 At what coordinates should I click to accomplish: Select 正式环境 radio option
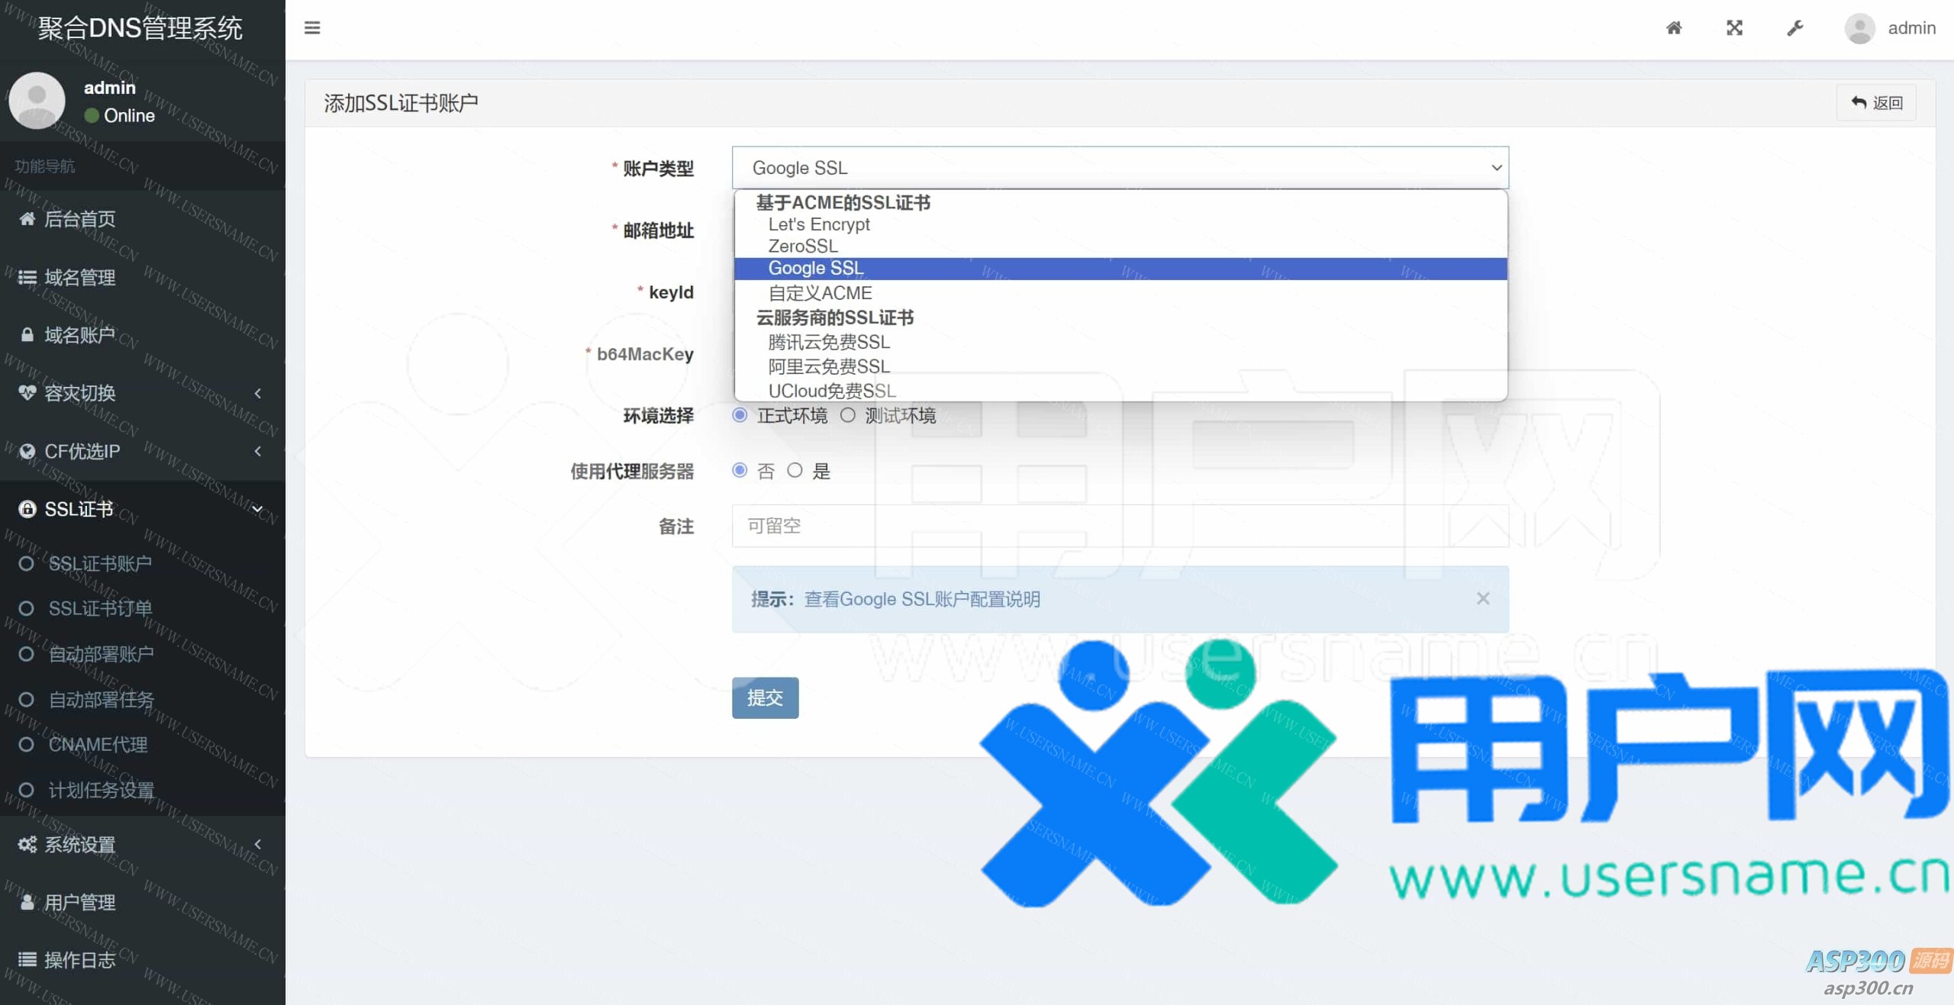(740, 415)
